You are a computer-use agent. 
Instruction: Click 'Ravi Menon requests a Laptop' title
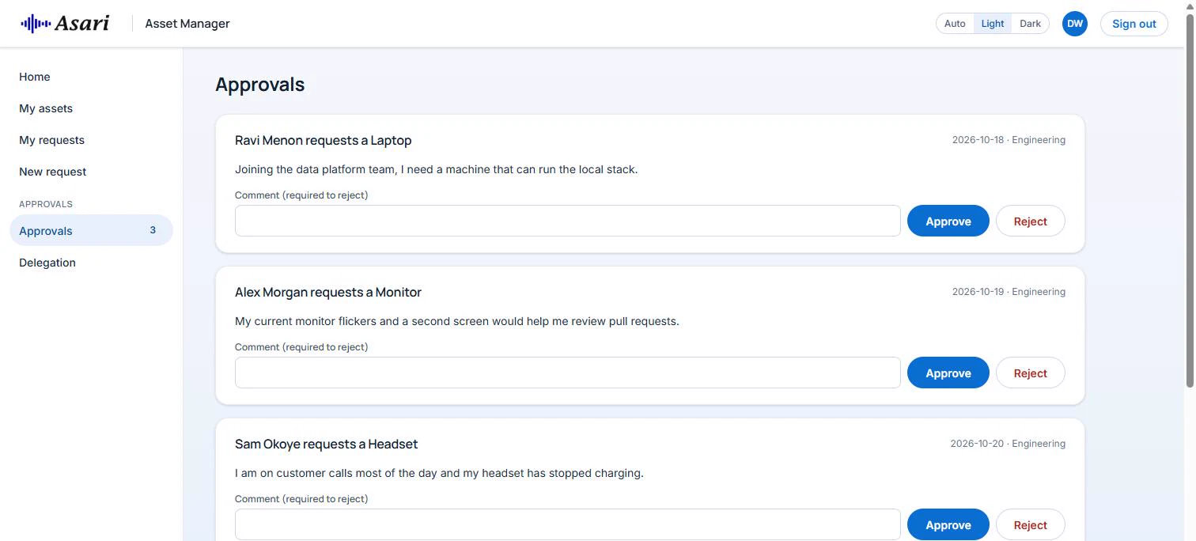click(323, 140)
